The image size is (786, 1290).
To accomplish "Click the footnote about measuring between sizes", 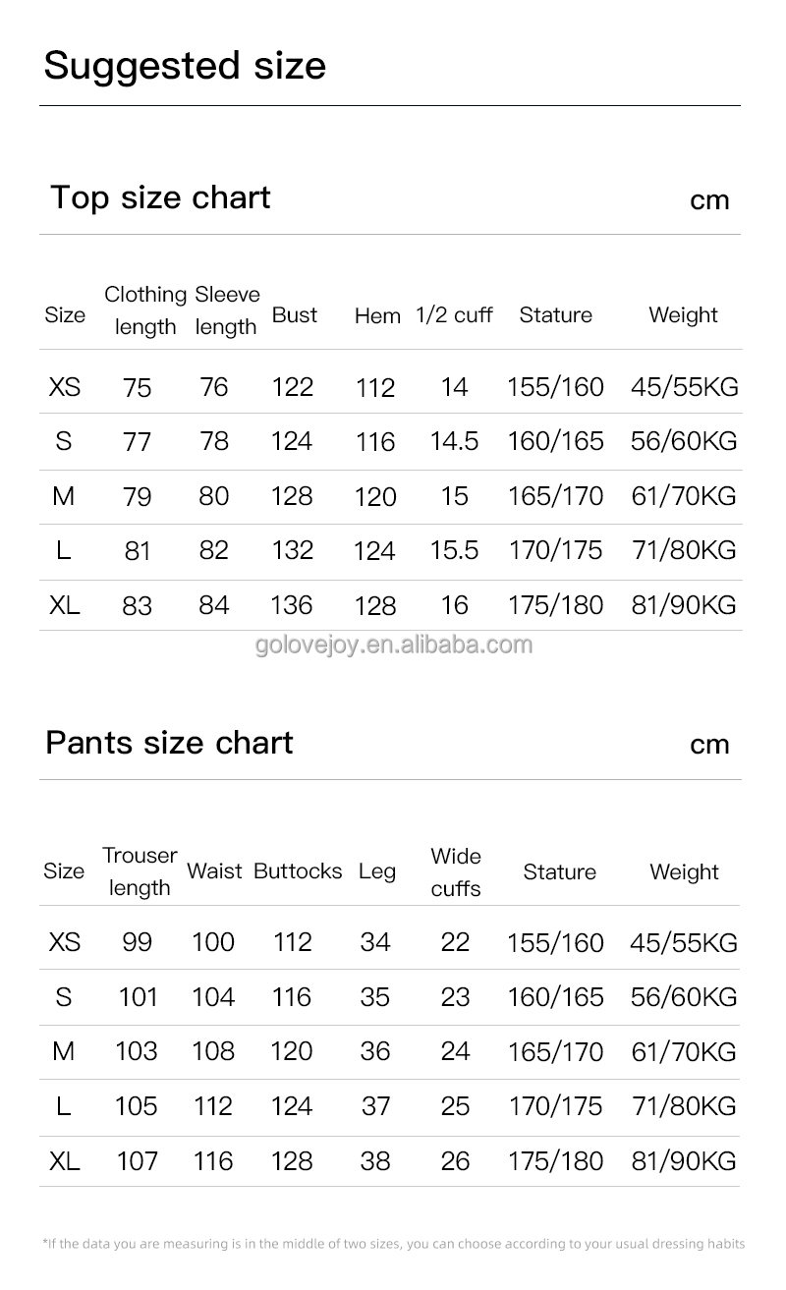I will (393, 1244).
